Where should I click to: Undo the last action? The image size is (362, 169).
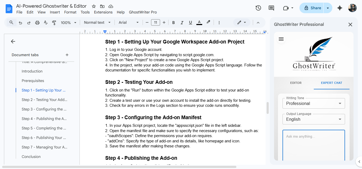pyautogui.click(x=20, y=22)
